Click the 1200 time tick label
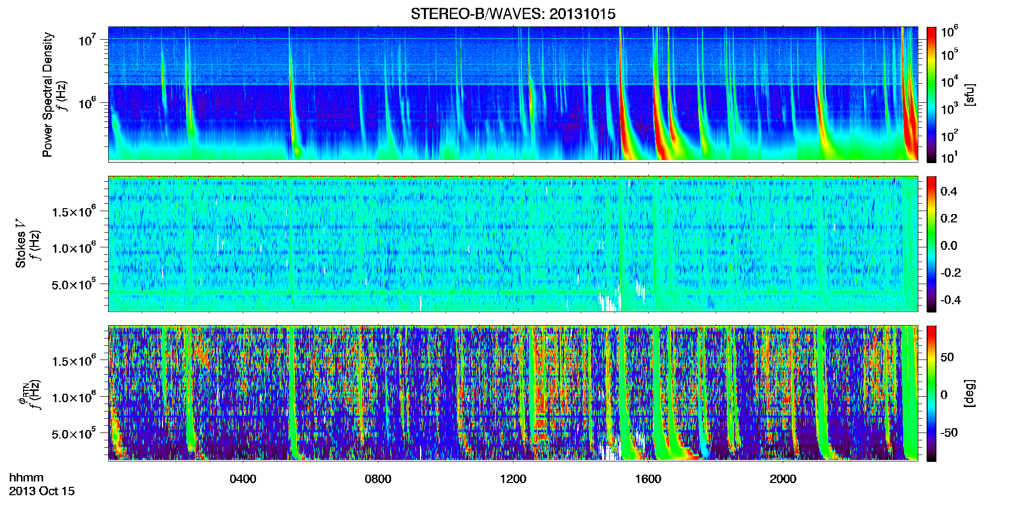The width and height of the screenshot is (1026, 529). (513, 479)
